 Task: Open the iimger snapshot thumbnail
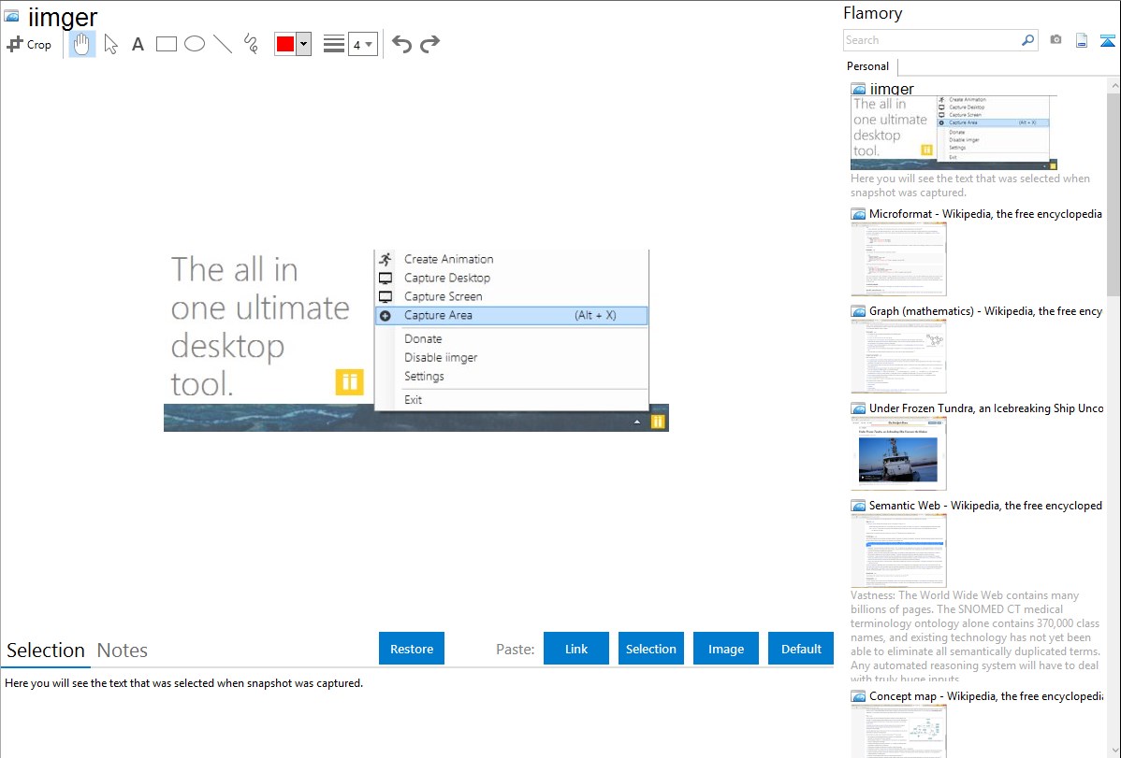click(x=954, y=132)
